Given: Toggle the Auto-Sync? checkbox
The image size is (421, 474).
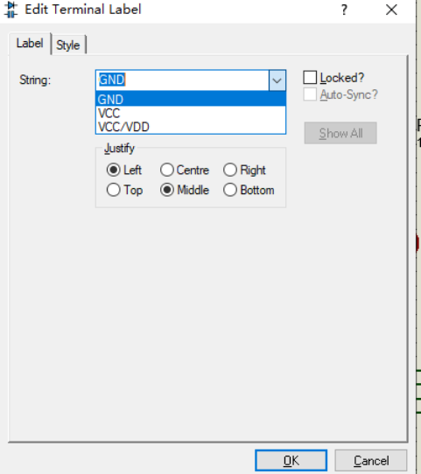Looking at the screenshot, I should [310, 94].
